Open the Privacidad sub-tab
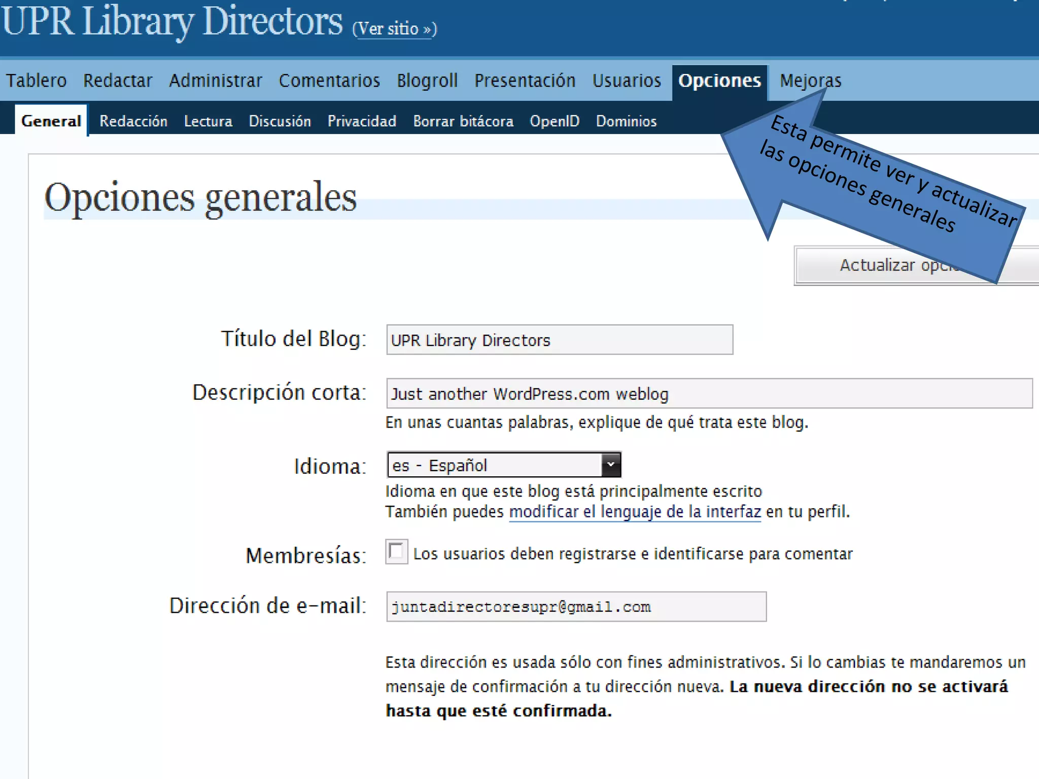 tap(362, 121)
